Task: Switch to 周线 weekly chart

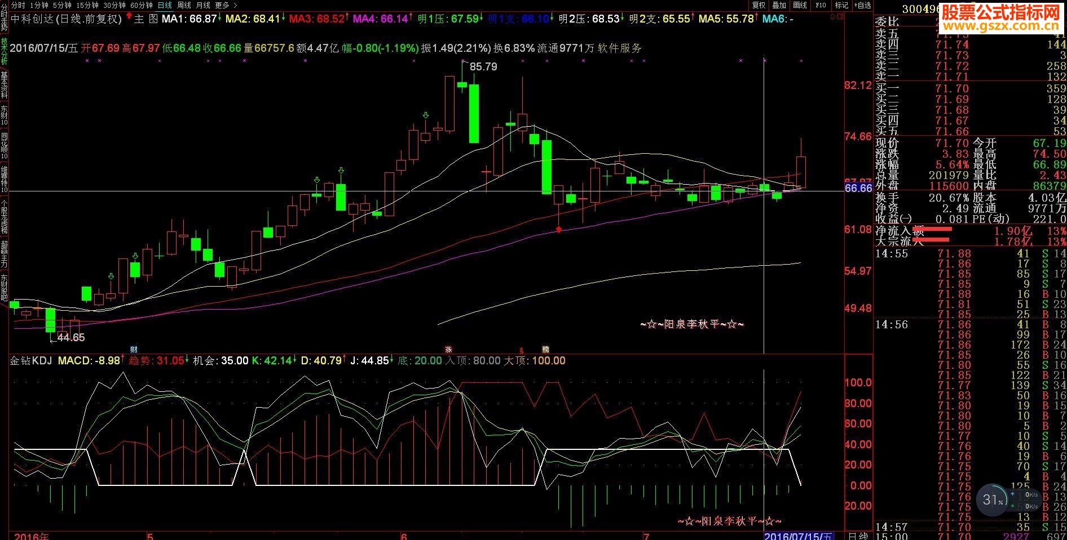Action: (x=184, y=5)
